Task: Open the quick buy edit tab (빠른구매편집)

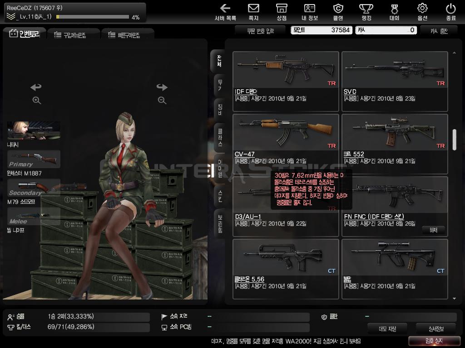Action: click(128, 35)
